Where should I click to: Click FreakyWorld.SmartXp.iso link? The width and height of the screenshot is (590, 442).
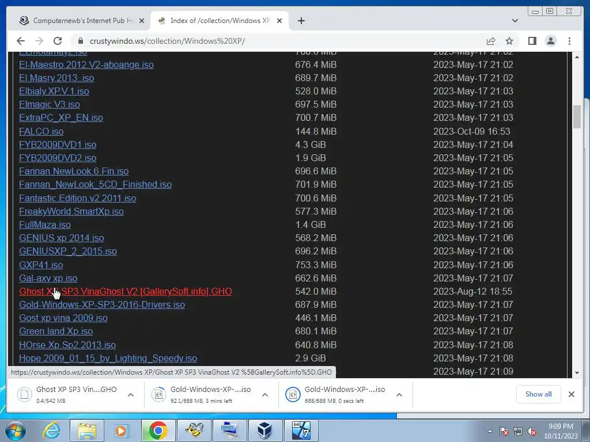pos(71,211)
